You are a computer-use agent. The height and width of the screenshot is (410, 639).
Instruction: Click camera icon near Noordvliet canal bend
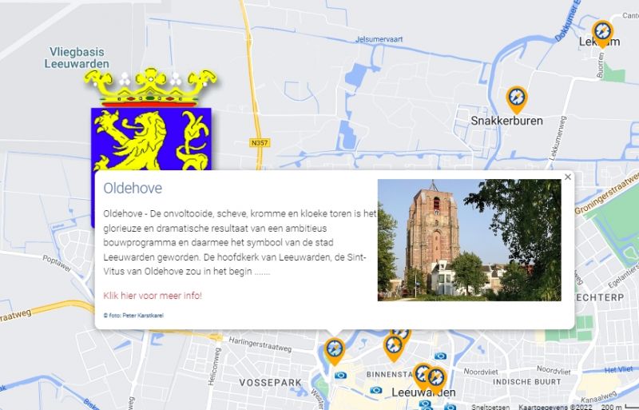(440, 356)
